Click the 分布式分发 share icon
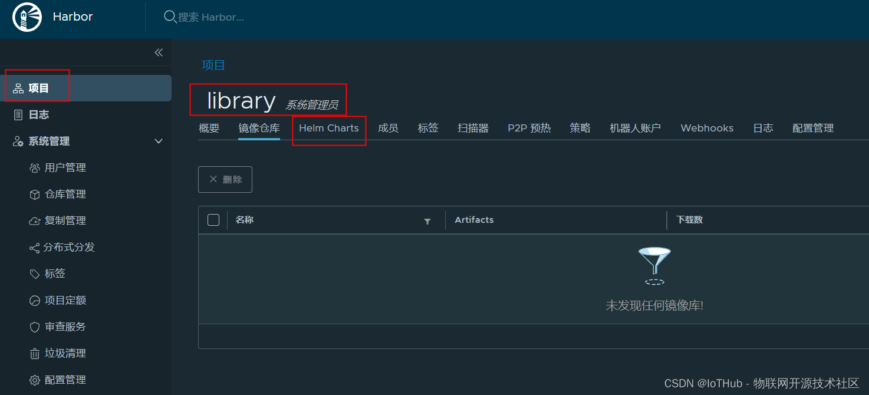This screenshot has width=869, height=395. pos(35,248)
